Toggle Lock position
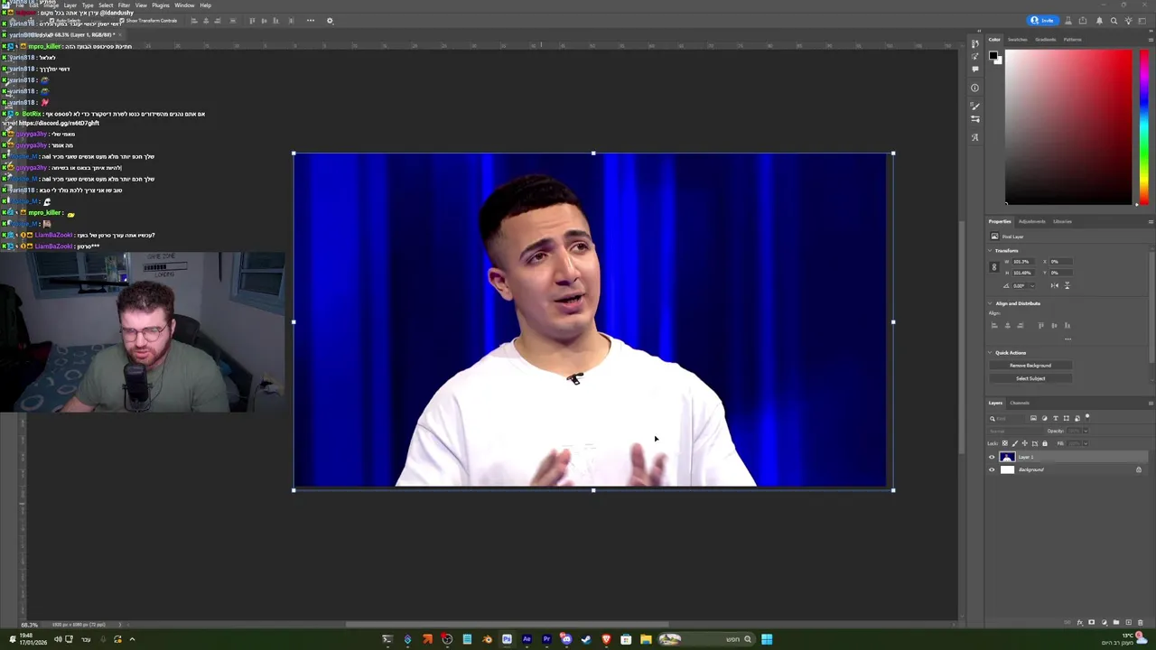This screenshot has width=1156, height=650. (1025, 443)
